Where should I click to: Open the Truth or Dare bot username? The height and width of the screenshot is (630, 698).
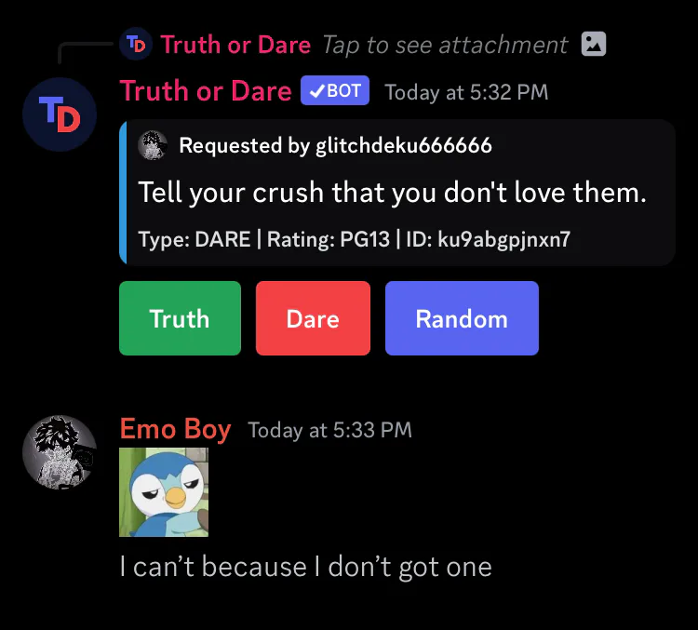click(x=206, y=91)
